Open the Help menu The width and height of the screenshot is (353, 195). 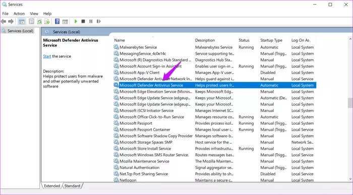(x=47, y=14)
